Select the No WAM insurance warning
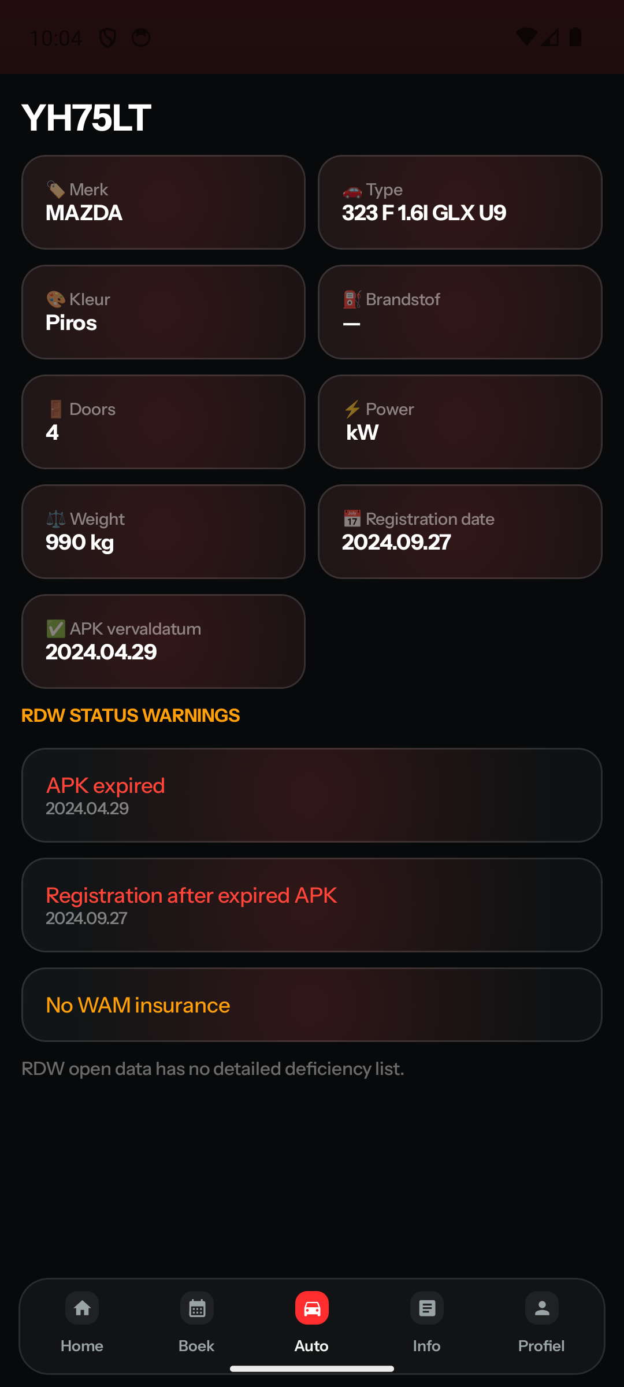The height and width of the screenshot is (1387, 624). 312,1005
